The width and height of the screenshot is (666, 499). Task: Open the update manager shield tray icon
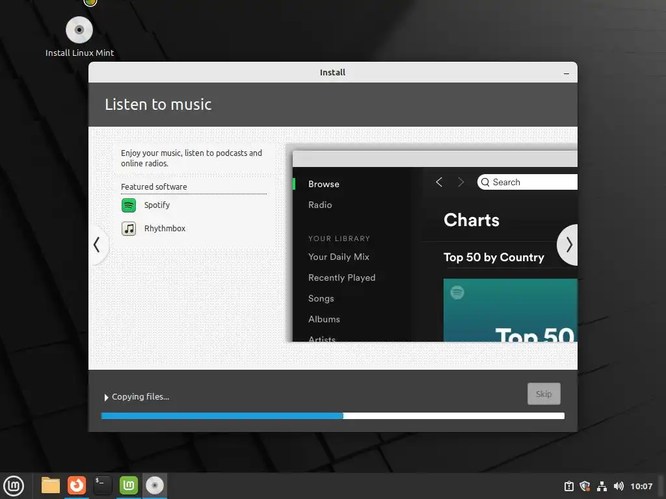click(585, 486)
